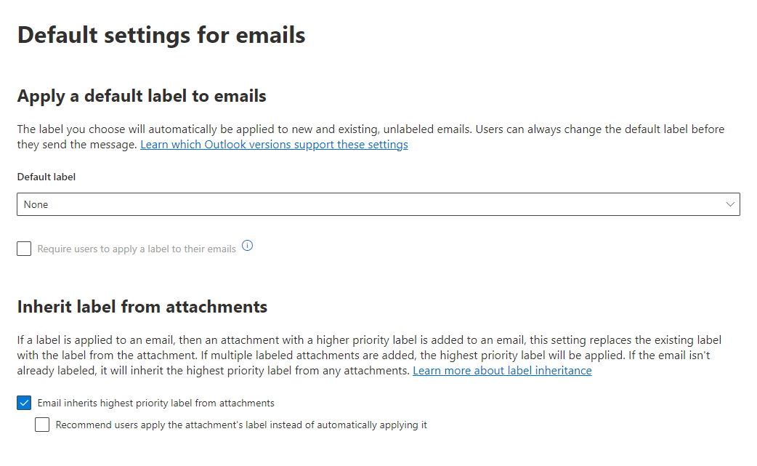Viewport: 757px width, 466px height.
Task: Click the Recommend users apply attachment's label text
Action: [x=241, y=425]
